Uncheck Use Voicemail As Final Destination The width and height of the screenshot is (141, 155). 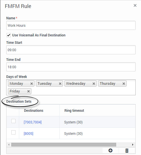pos(9,35)
